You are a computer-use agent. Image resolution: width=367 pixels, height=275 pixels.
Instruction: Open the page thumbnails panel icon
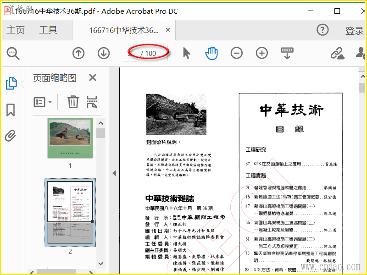[11, 83]
